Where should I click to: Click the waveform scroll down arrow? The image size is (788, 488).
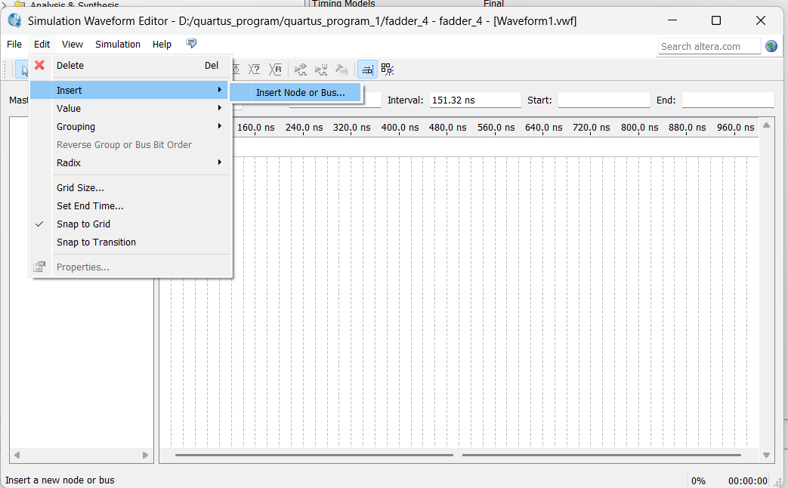pyautogui.click(x=766, y=455)
